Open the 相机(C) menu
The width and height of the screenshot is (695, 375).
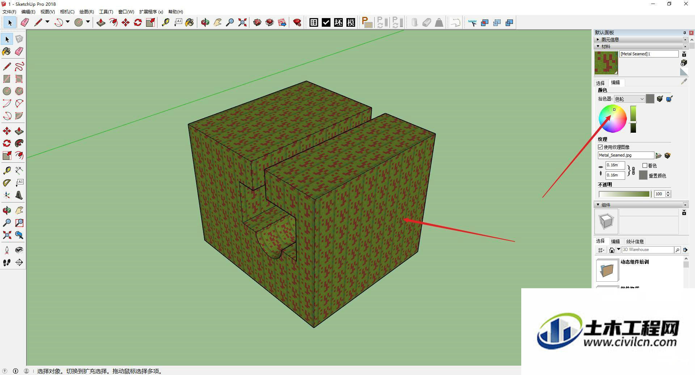(x=67, y=12)
